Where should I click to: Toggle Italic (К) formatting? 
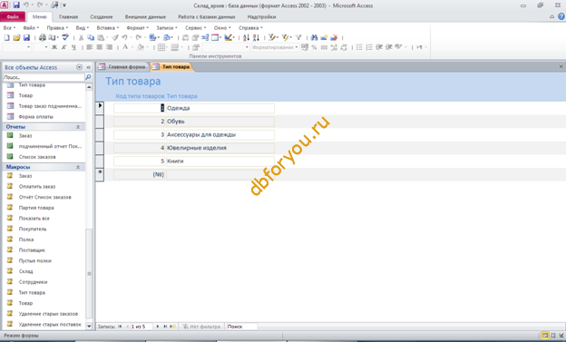[63, 47]
